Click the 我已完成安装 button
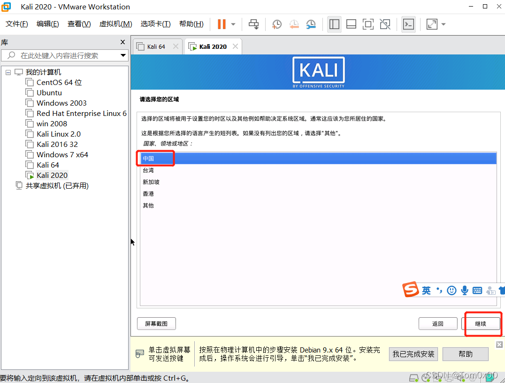 pos(413,354)
